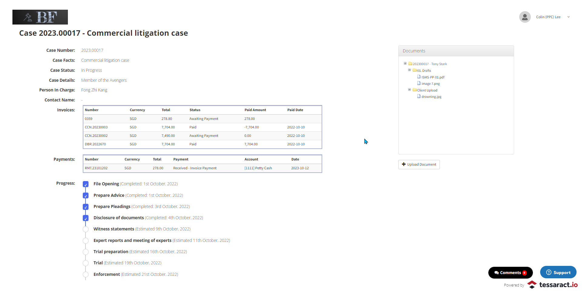Viewport: 582px width, 291px height.
Task: Check the Witness statements progress circle
Action: [x=85, y=229]
